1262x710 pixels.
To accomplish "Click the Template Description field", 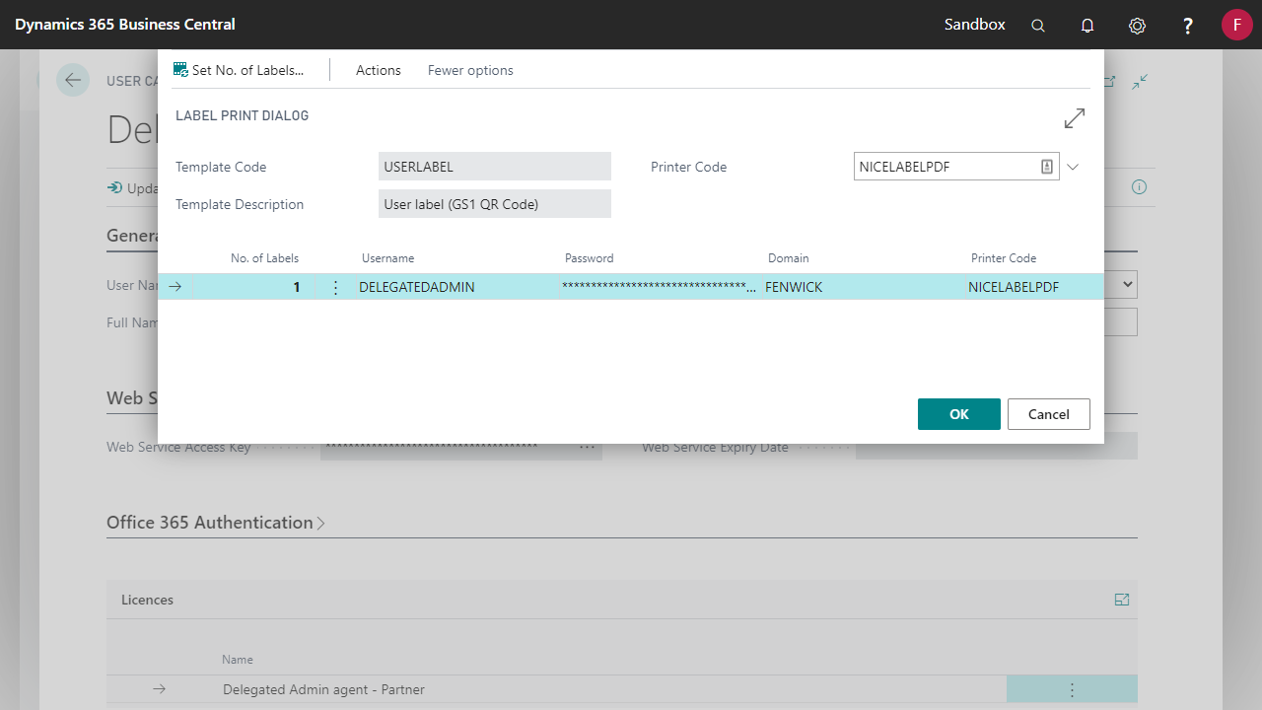I will coord(495,204).
